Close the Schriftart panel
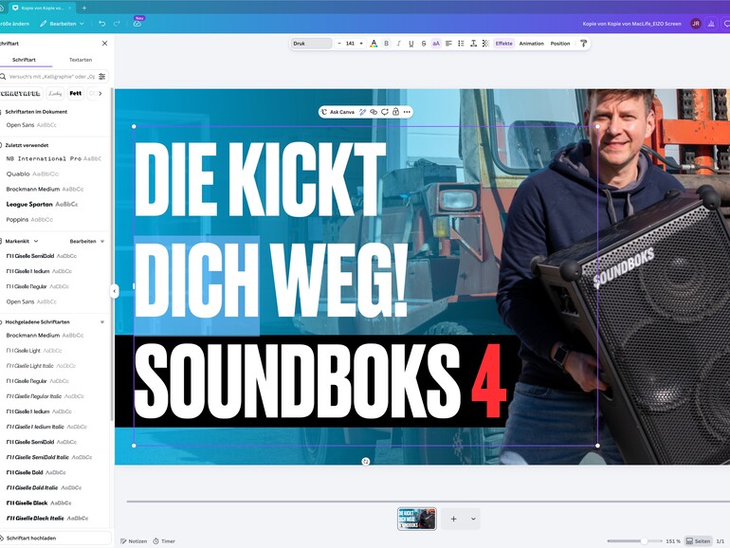Viewport: 730px width, 548px height. tap(104, 44)
